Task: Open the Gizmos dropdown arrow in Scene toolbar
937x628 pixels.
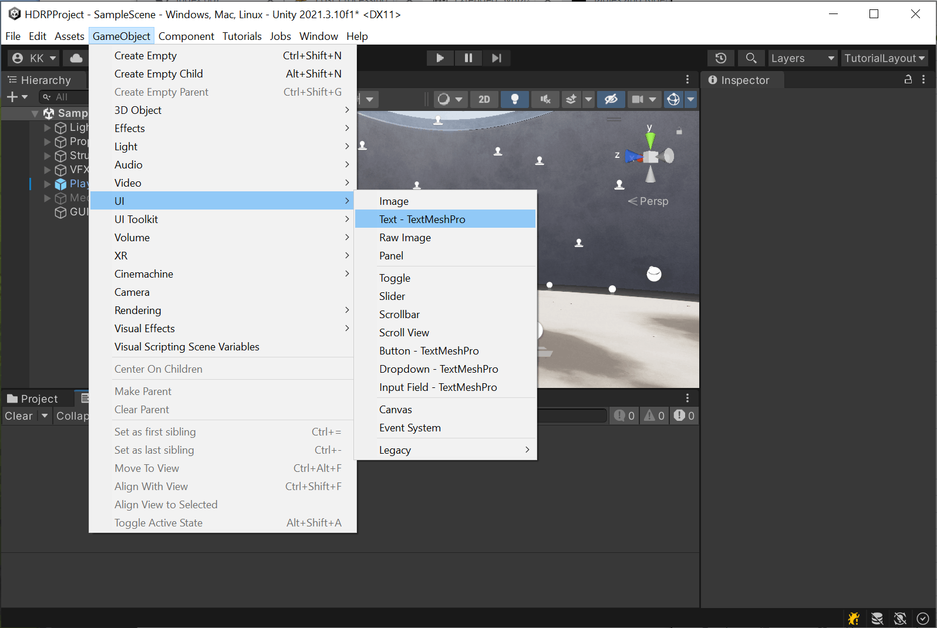Action: pyautogui.click(x=691, y=99)
